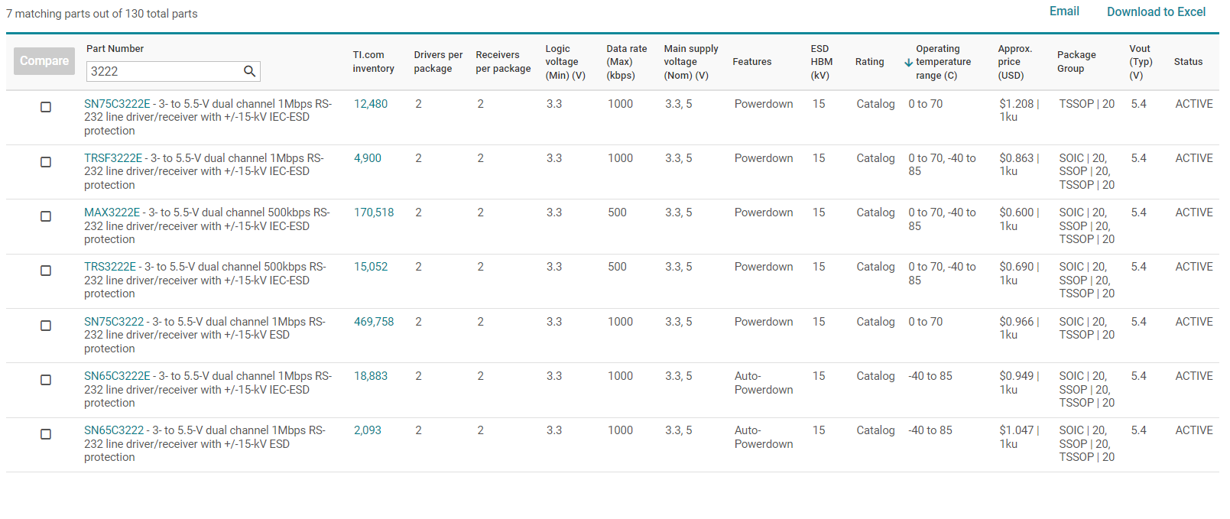Sort by ESD HBM column header
The height and width of the screenshot is (519, 1230).
pyautogui.click(x=821, y=62)
